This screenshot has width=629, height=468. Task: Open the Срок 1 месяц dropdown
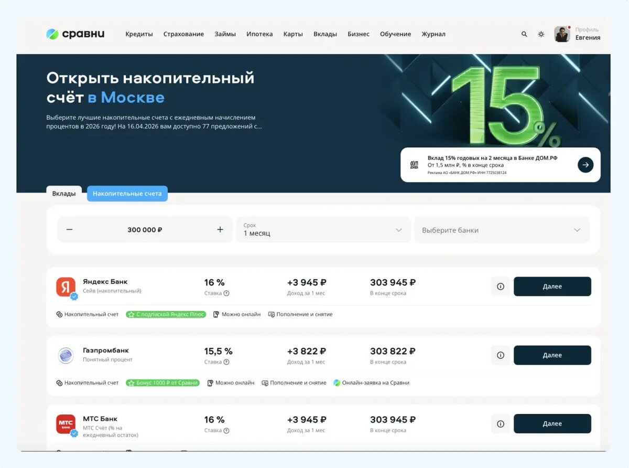tap(323, 230)
